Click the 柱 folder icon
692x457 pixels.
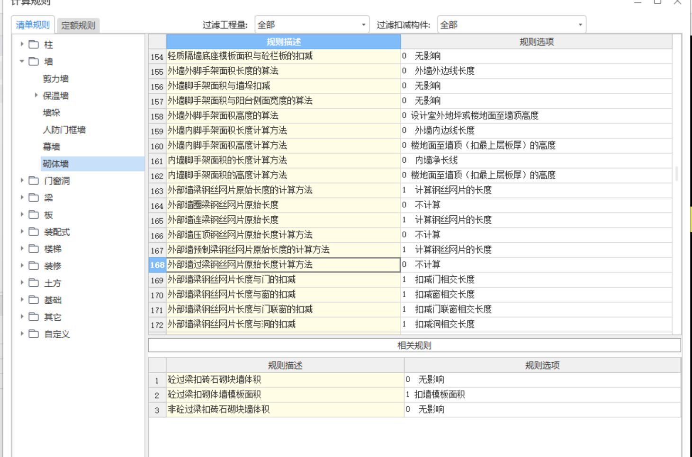pos(34,44)
